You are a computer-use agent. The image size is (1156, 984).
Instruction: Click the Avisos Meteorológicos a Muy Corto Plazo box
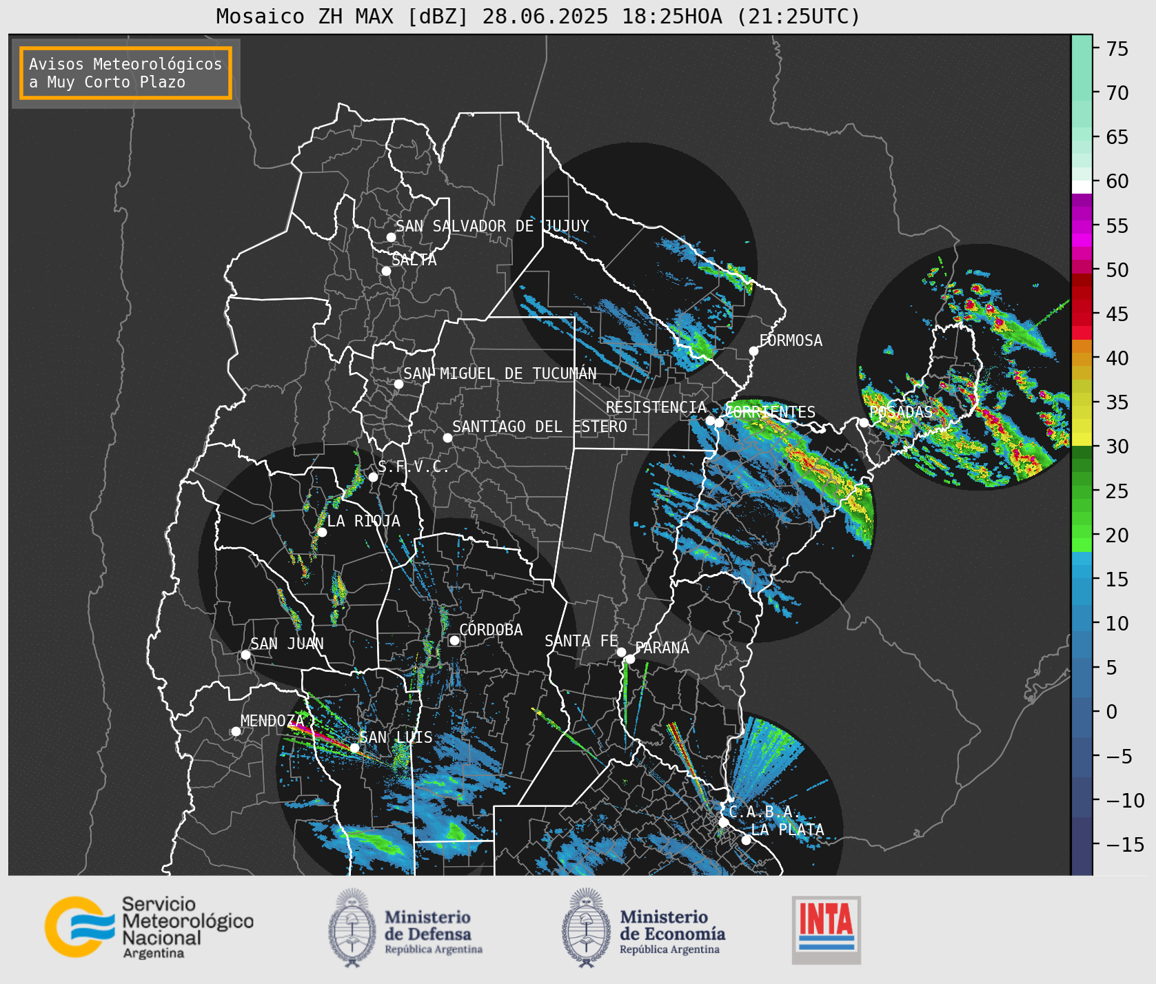click(x=125, y=73)
